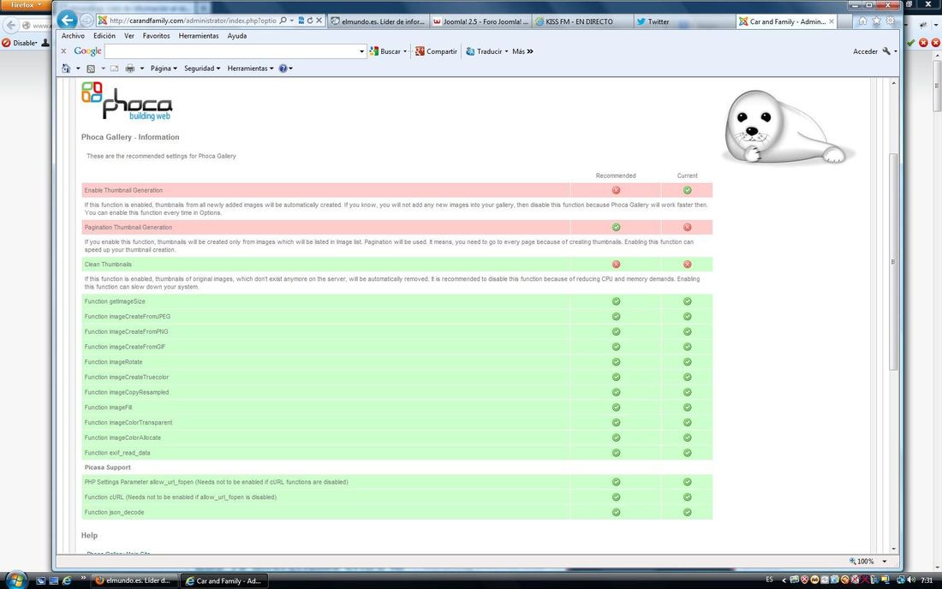The height and width of the screenshot is (589, 942).
Task: Click the IE forward navigation button
Action: tap(86, 21)
